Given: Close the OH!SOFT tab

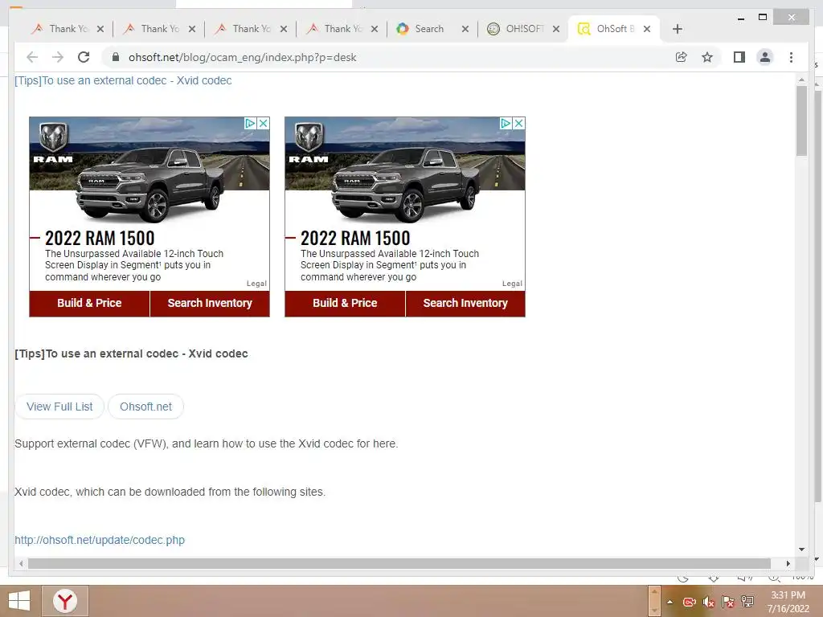Looking at the screenshot, I should point(556,29).
